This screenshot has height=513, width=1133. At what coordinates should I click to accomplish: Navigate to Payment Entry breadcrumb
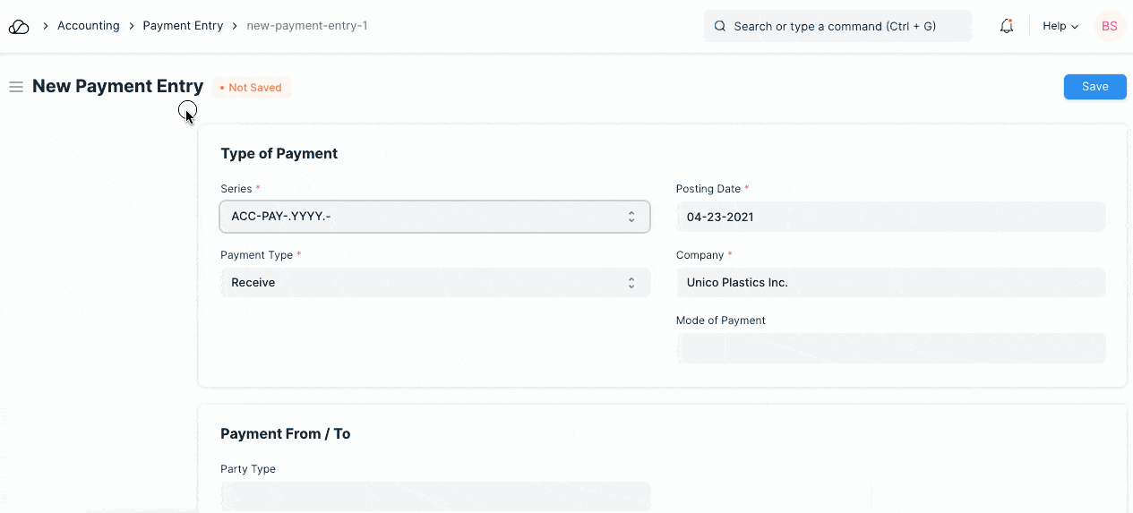tap(183, 26)
